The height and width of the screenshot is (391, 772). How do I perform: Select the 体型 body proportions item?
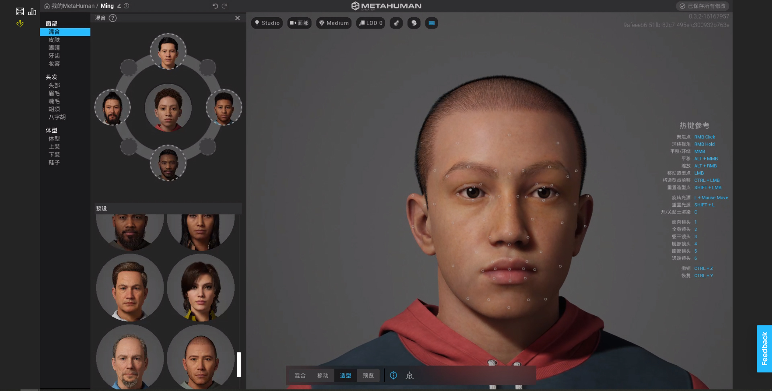coord(54,139)
